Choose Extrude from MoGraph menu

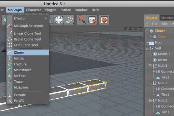point(28,95)
